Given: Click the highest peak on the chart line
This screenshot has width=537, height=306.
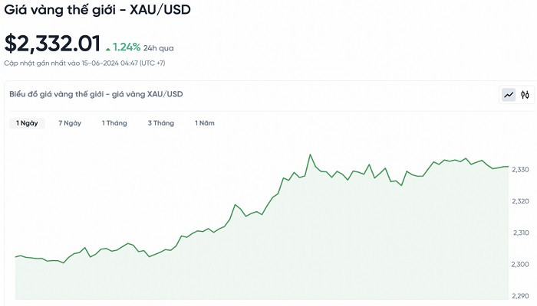Looking at the screenshot, I should click(311, 155).
